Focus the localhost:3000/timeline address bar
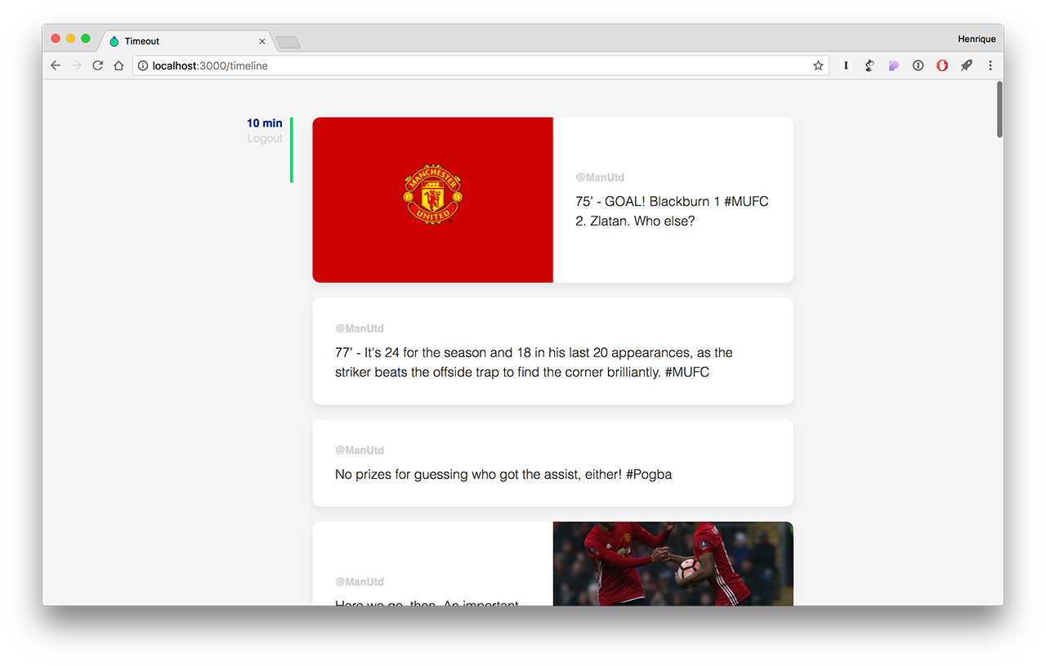Viewport: 1046px width, 666px height. pyautogui.click(x=481, y=65)
